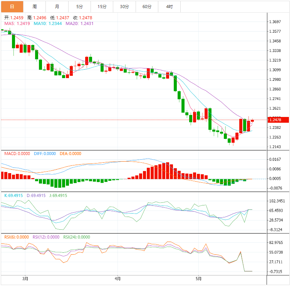Click the RSI(12): 0.0000 label
Viewport: 292px width, 287px height.
point(46,237)
